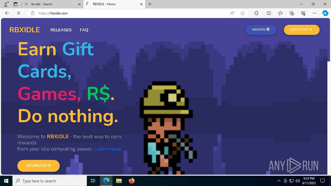Open the notifications action center

pyautogui.click(x=322, y=181)
